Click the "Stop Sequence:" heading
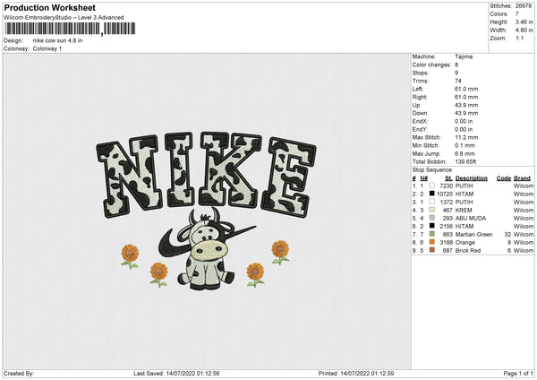Viewport: 537px width, 380px height. (x=432, y=170)
